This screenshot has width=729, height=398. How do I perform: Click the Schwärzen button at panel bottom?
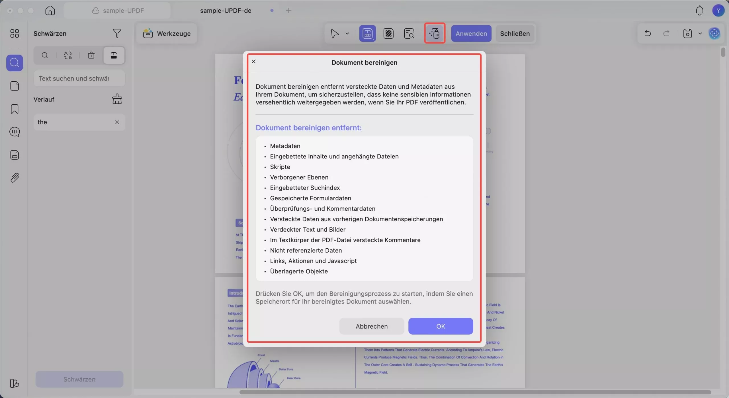(79, 379)
